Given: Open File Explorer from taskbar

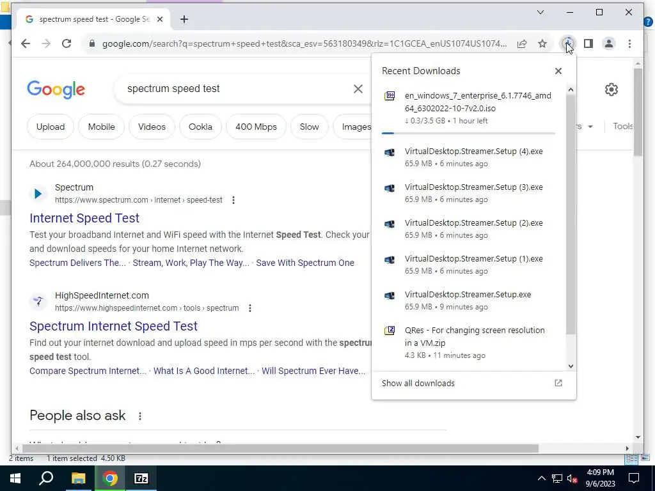Looking at the screenshot, I should pos(78,478).
